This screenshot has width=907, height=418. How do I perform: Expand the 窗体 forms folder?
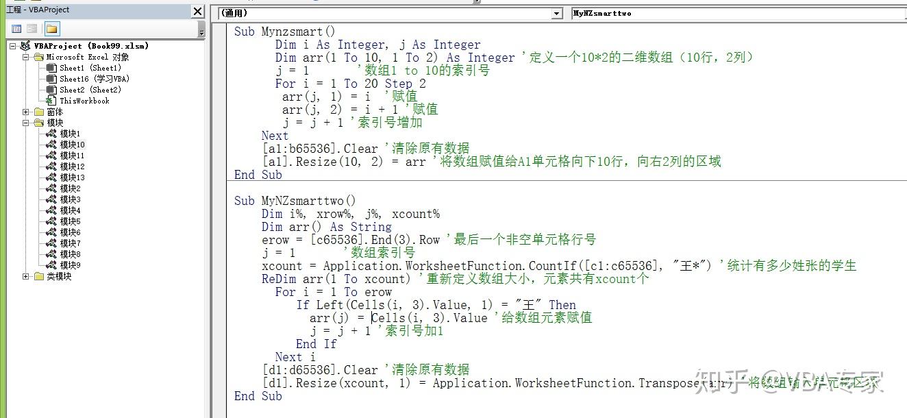(x=26, y=112)
